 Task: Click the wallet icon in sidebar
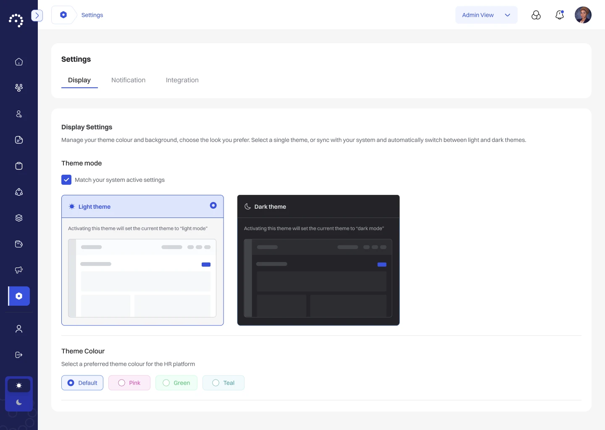point(19,244)
